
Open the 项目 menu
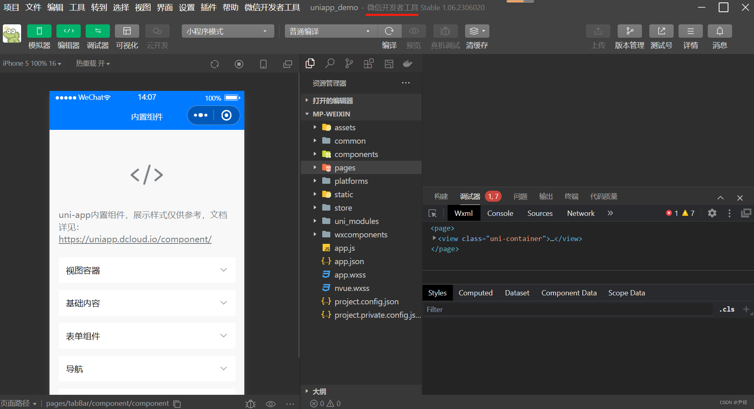coord(11,7)
